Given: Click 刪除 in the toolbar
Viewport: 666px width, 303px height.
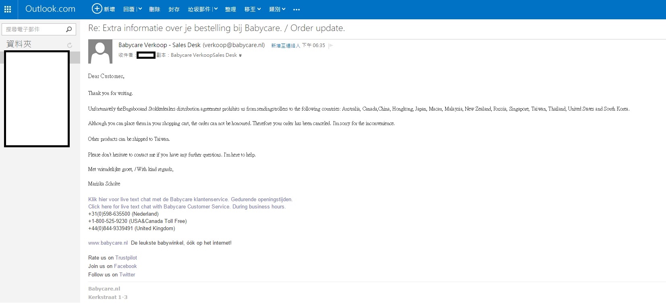Looking at the screenshot, I should click(x=155, y=9).
